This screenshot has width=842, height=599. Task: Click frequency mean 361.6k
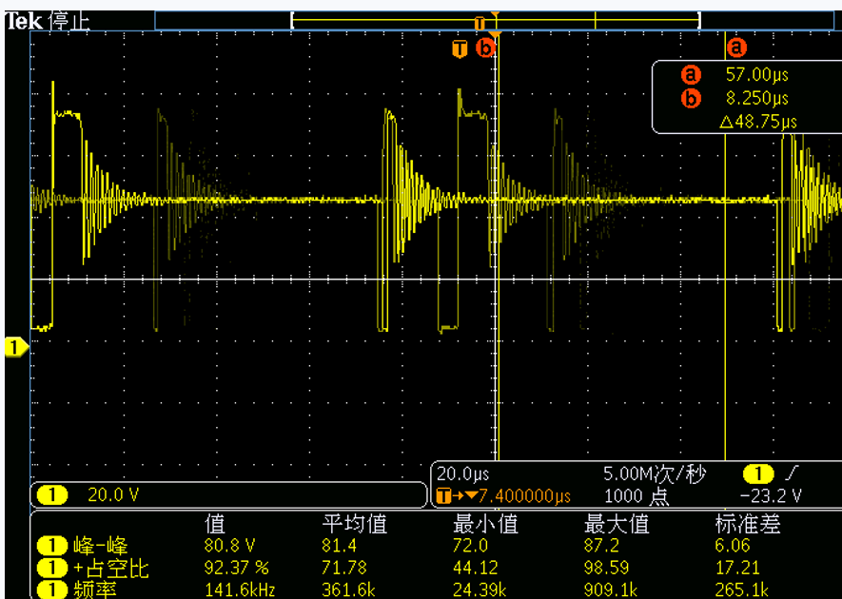(348, 590)
